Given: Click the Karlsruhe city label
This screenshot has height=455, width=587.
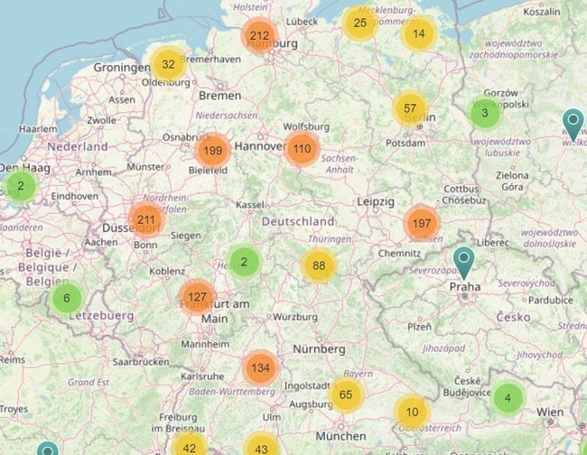Looking at the screenshot, I should (202, 376).
